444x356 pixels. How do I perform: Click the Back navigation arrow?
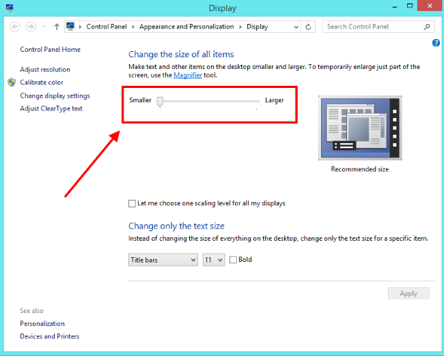pos(14,27)
